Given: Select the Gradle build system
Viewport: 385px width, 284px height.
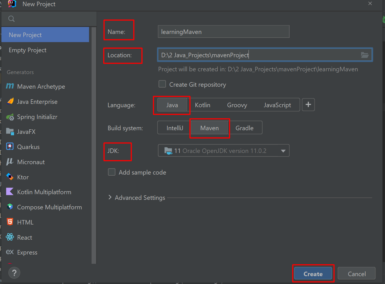Looking at the screenshot, I should pos(245,128).
